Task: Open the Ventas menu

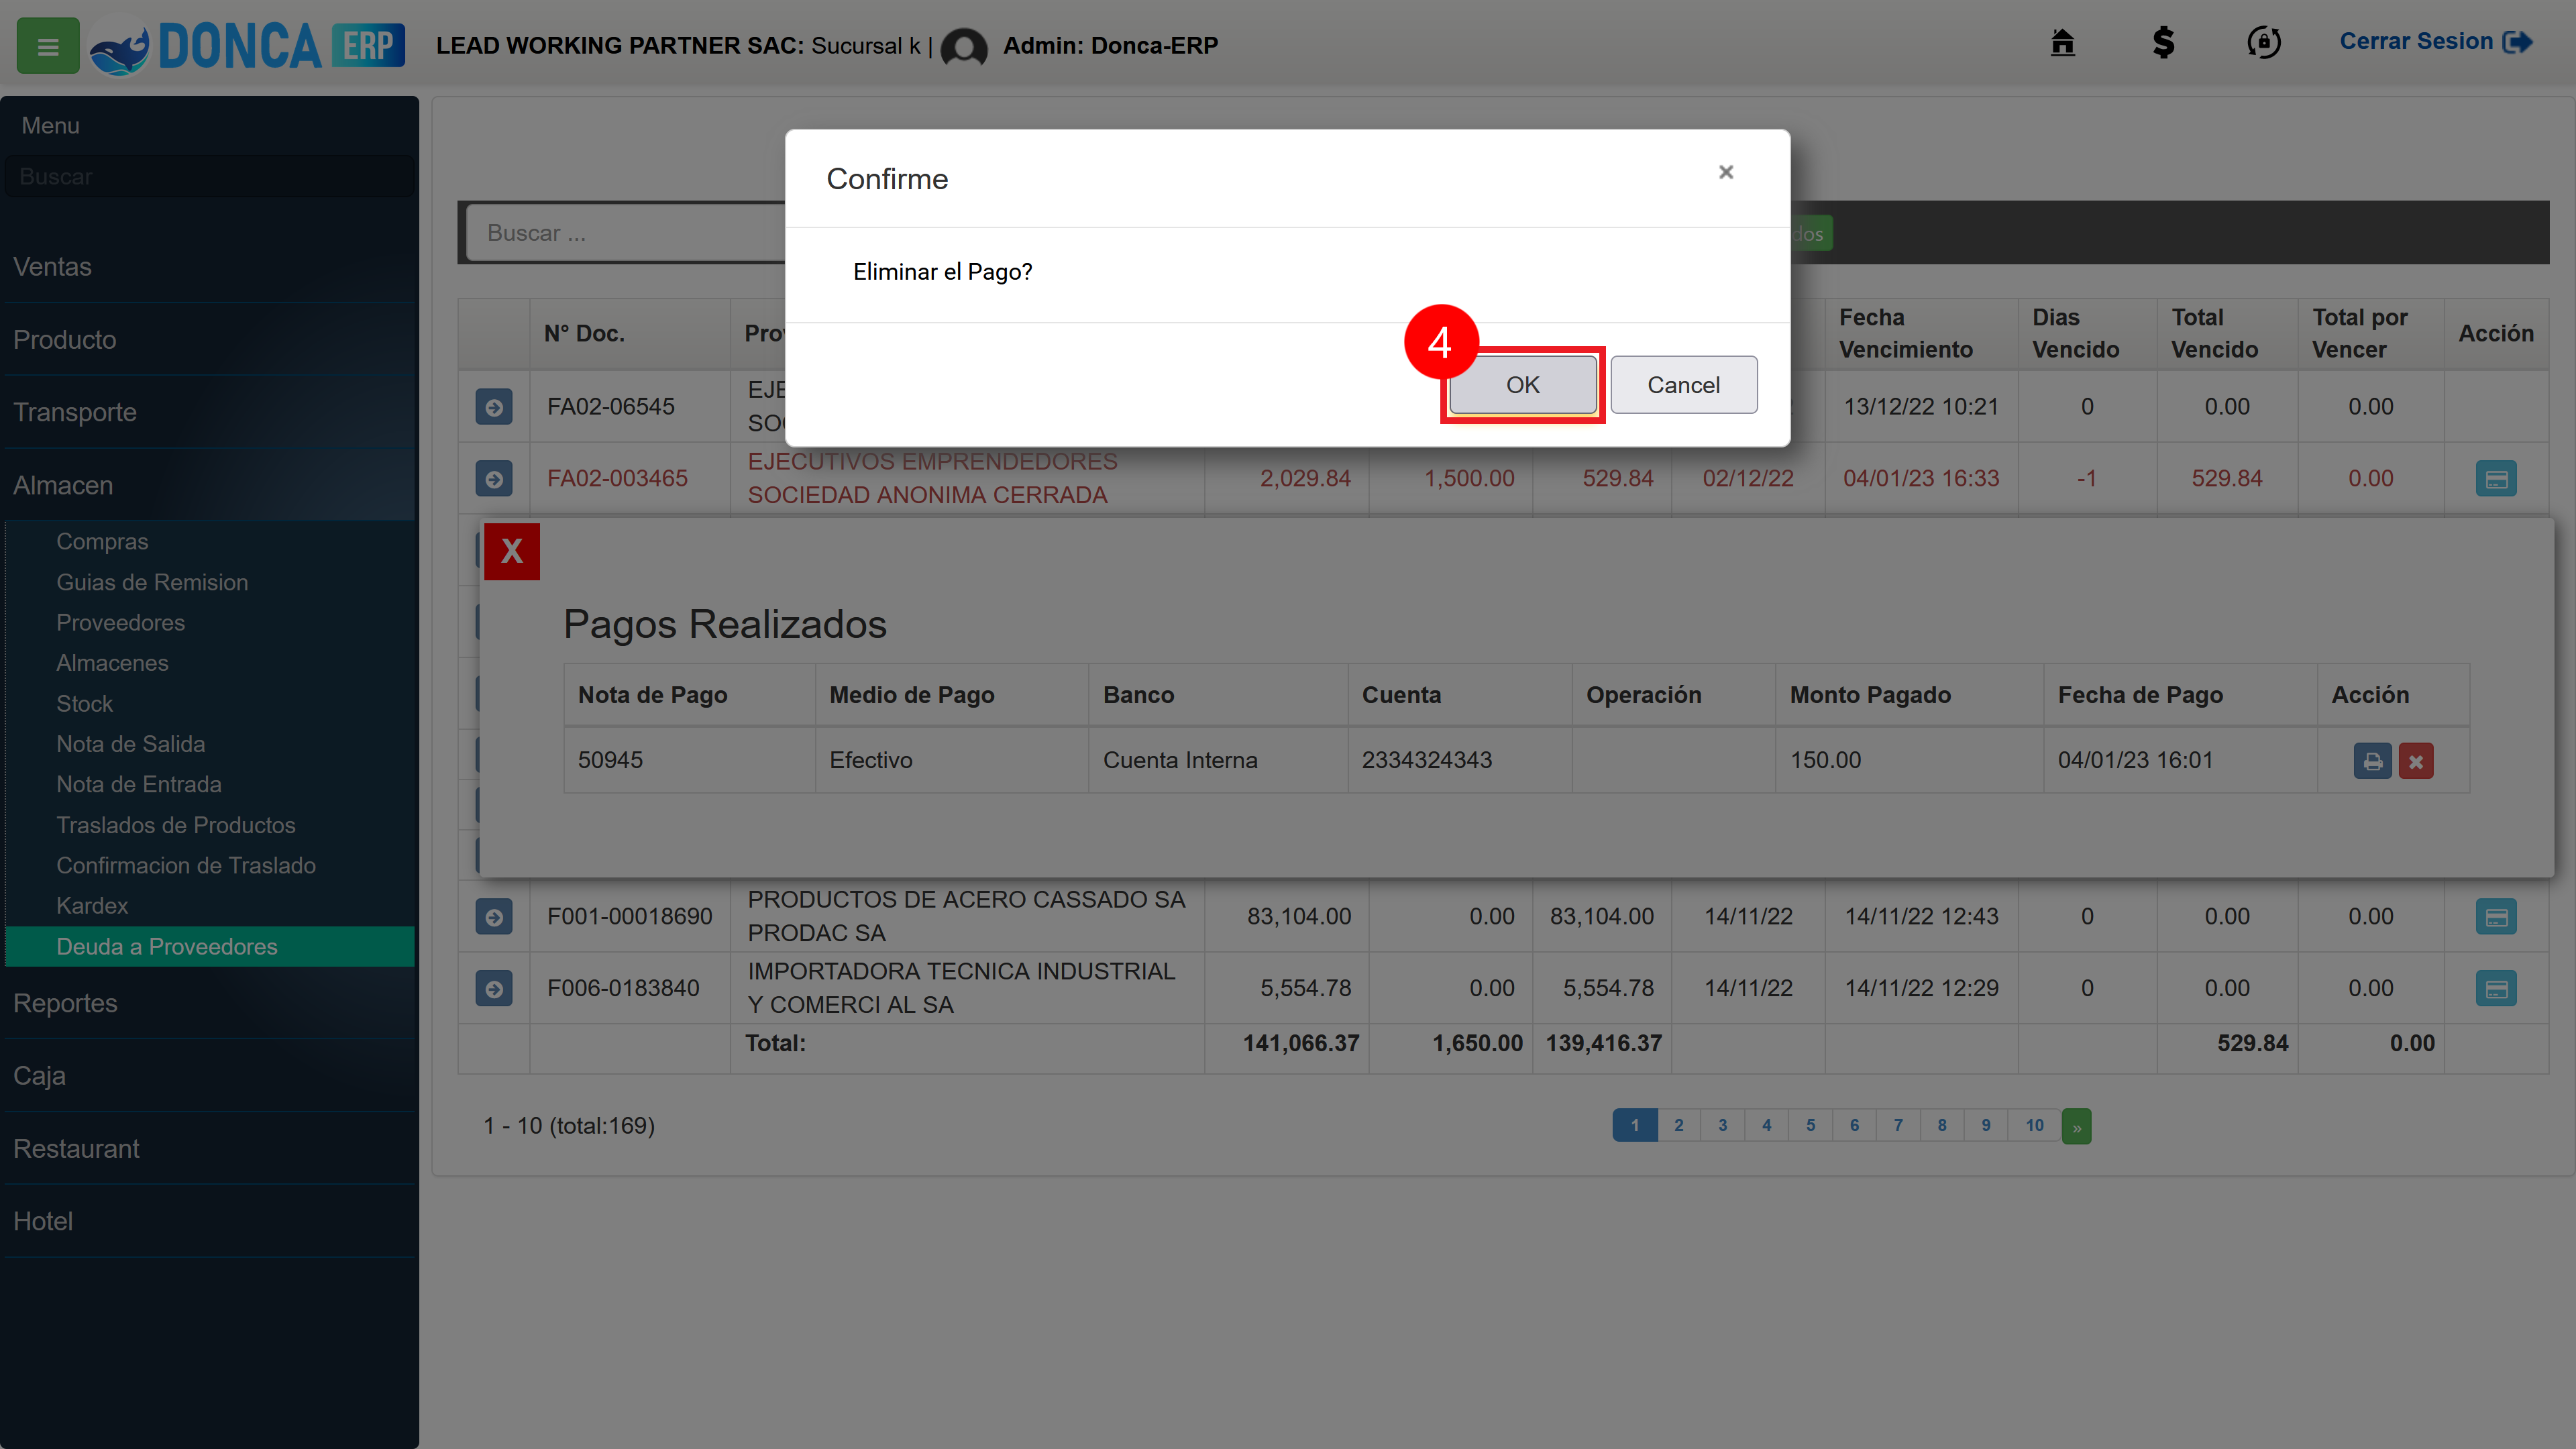Action: point(209,267)
